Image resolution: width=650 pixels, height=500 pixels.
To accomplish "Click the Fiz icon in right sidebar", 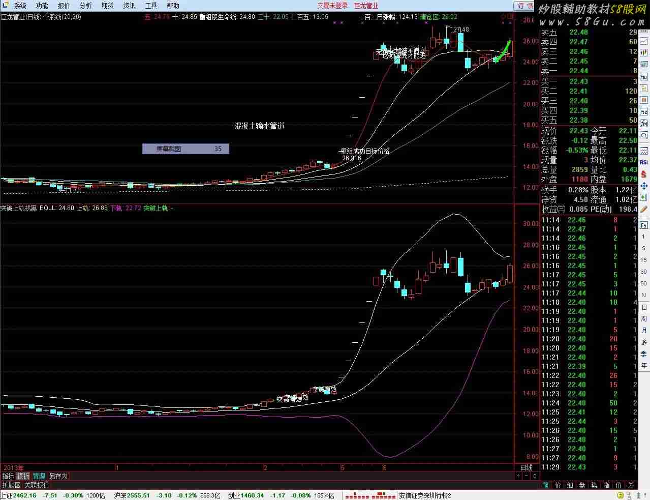I will pos(644,112).
